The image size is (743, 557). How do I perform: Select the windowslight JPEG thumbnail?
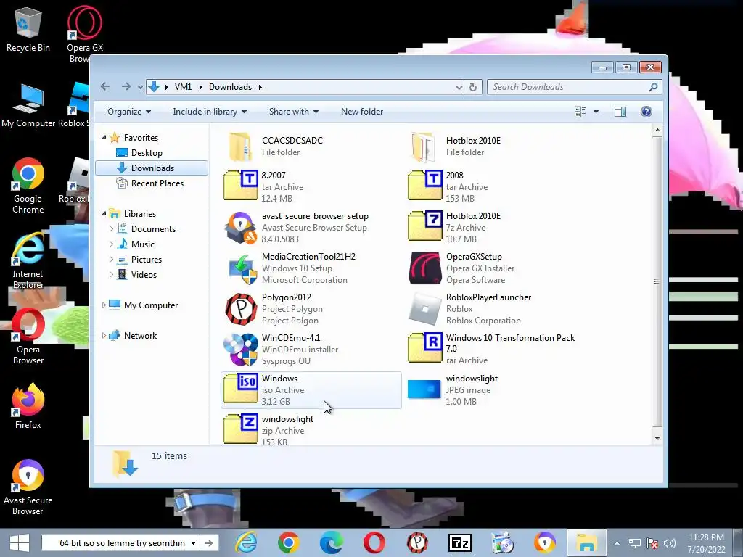click(x=424, y=389)
